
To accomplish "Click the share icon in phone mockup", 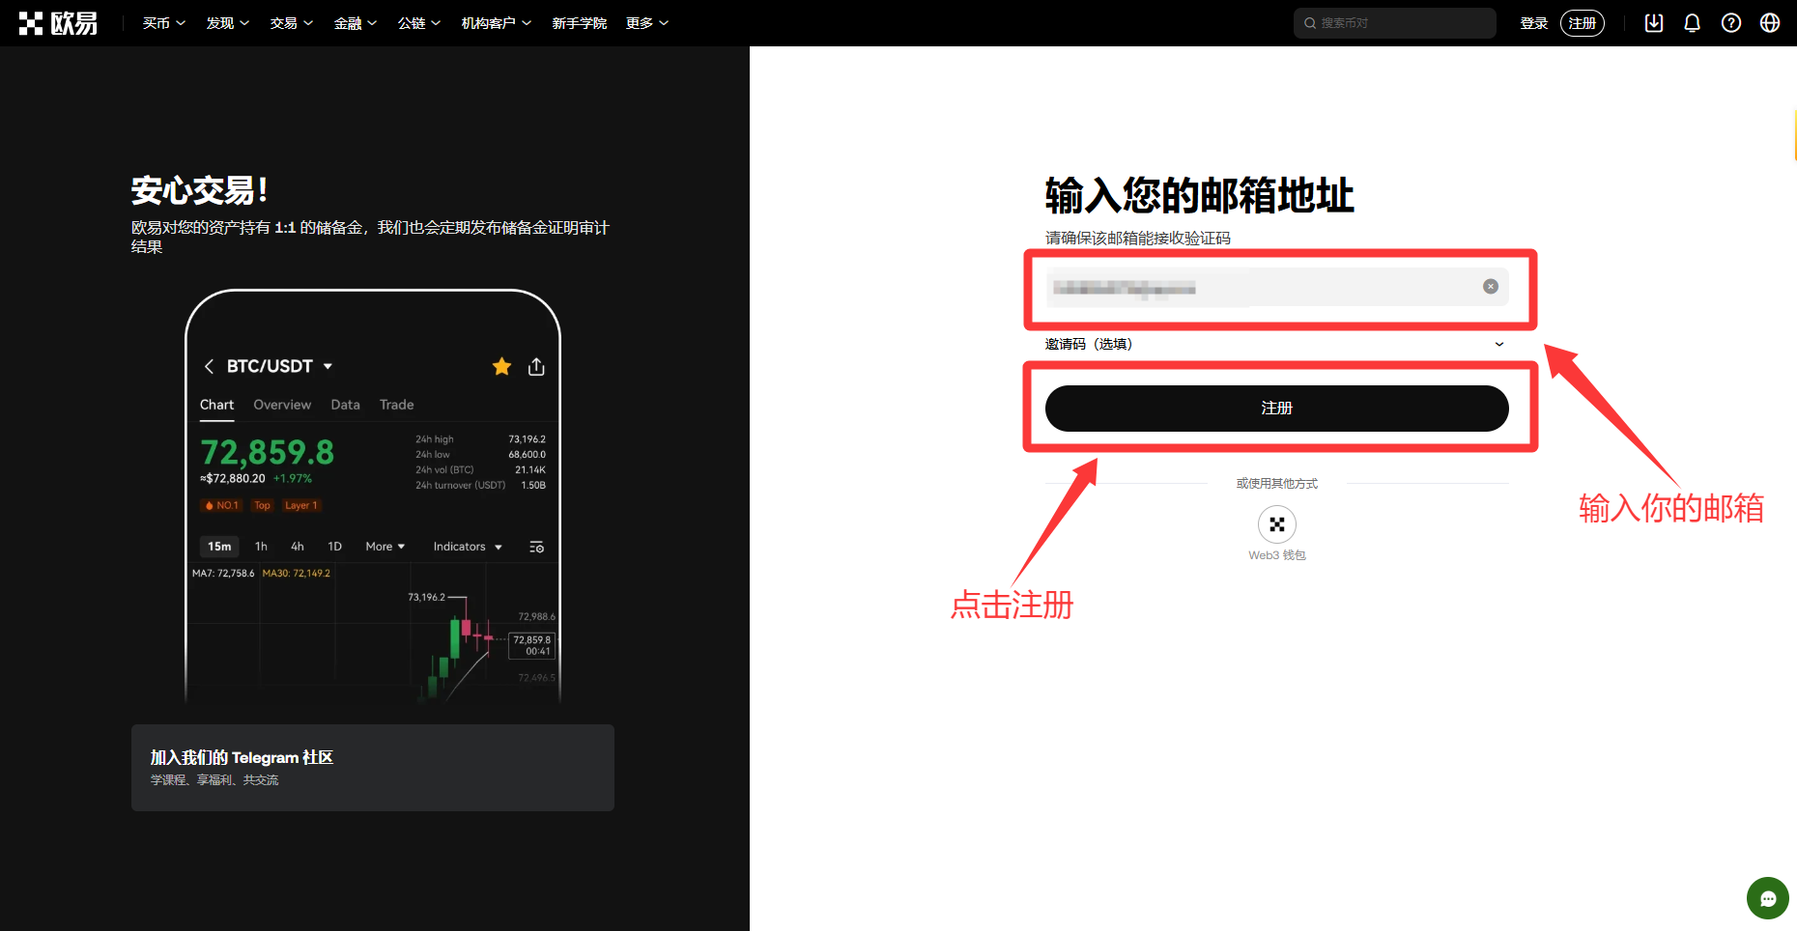I will [x=536, y=366].
